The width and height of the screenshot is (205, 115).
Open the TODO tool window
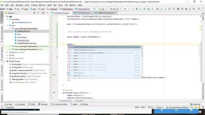tap(31, 104)
